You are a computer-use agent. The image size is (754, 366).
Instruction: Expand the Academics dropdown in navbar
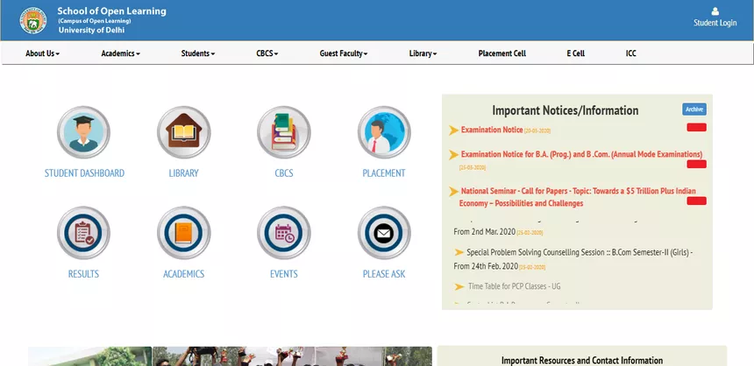(x=120, y=53)
